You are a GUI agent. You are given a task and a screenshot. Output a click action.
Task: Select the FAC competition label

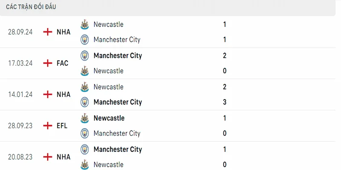[x=62, y=63]
